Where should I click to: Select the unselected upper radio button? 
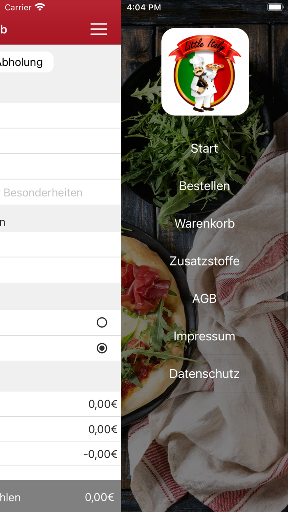(x=102, y=322)
